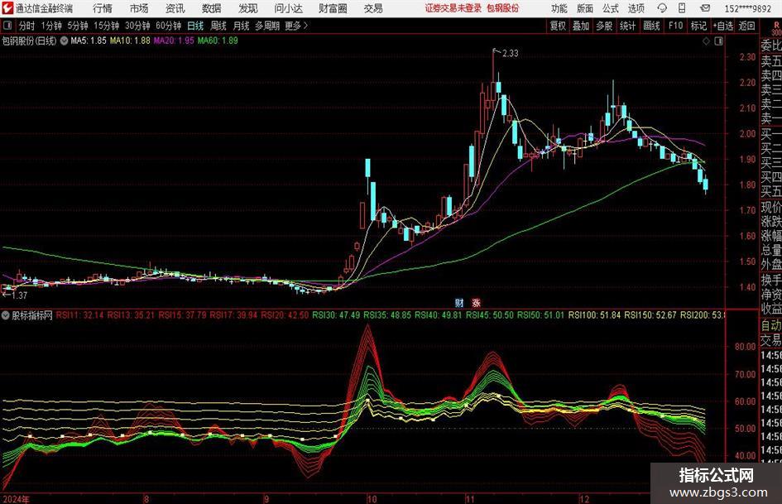
Task: Open the 选项 menu
Action: point(636,8)
